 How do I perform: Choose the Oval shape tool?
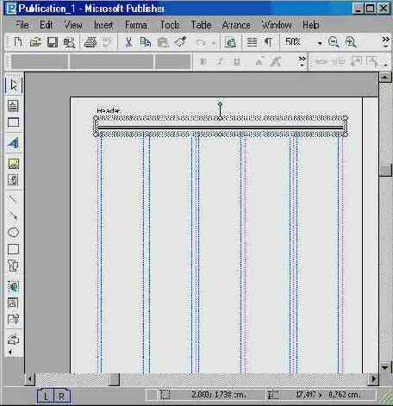13,233
